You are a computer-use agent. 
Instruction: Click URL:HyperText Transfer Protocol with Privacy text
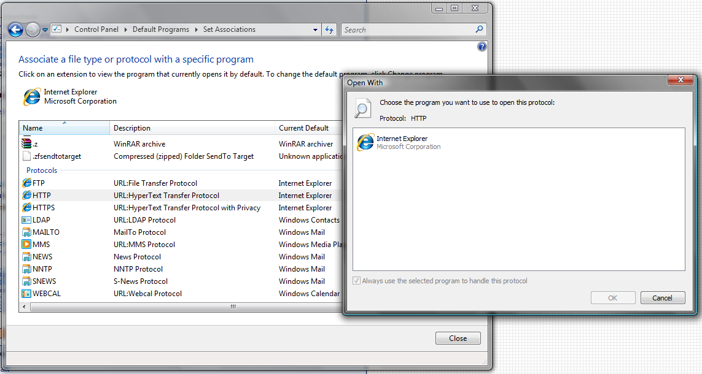[187, 208]
